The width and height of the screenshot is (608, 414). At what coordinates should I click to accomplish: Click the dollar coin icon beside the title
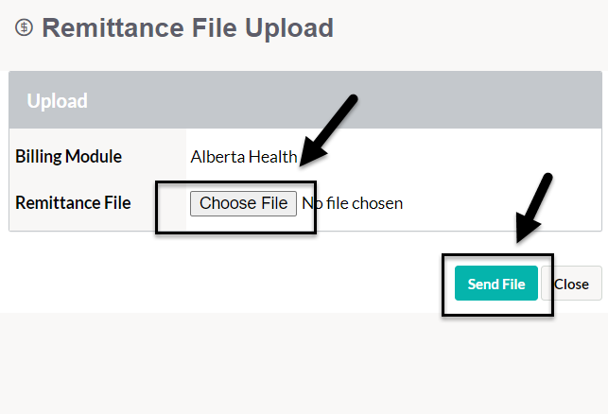(x=24, y=28)
